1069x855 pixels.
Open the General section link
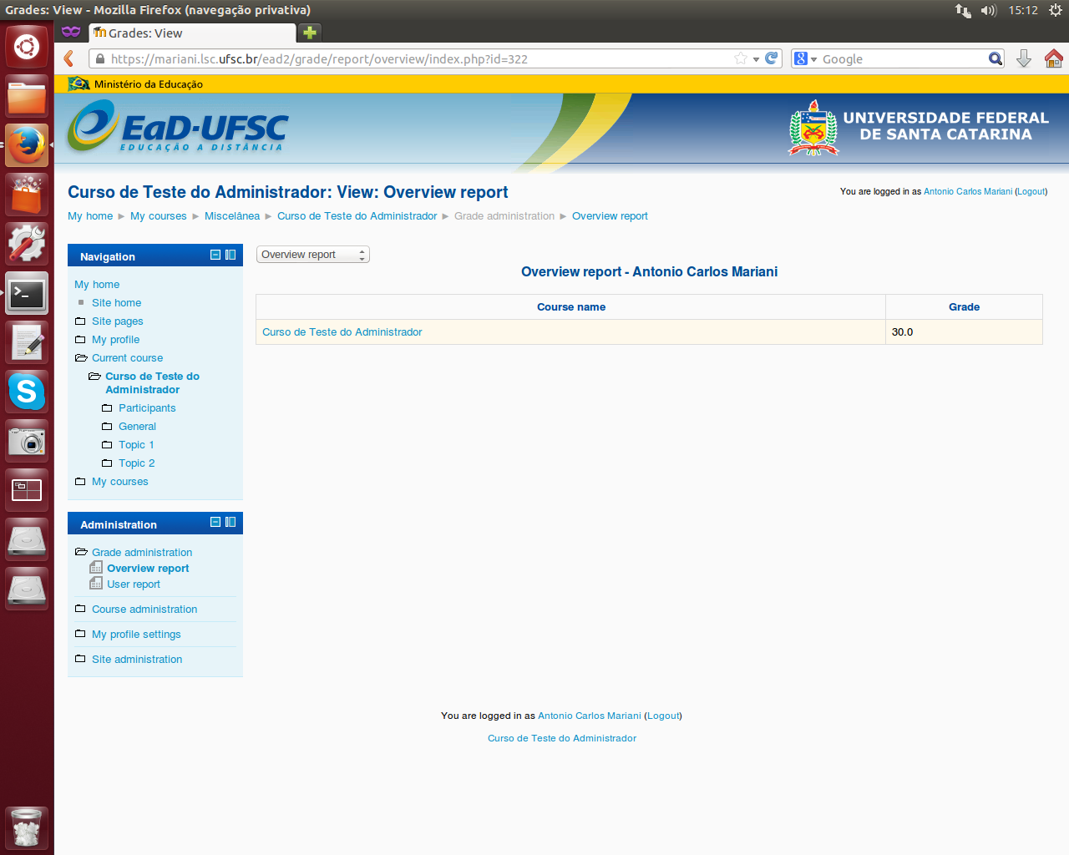pos(137,426)
